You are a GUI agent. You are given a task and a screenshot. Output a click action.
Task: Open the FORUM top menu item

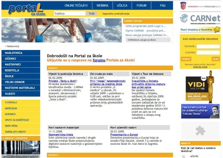(x=141, y=6)
